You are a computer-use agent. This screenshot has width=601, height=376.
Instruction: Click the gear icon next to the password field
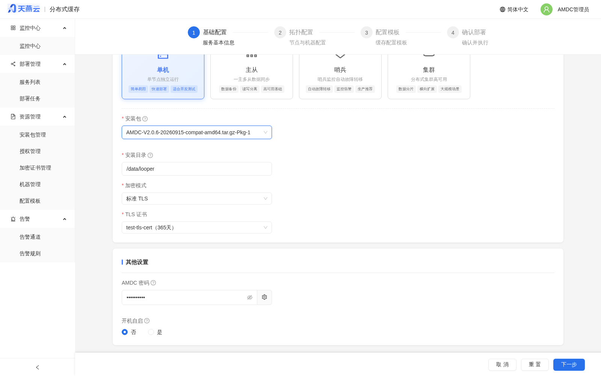264,297
